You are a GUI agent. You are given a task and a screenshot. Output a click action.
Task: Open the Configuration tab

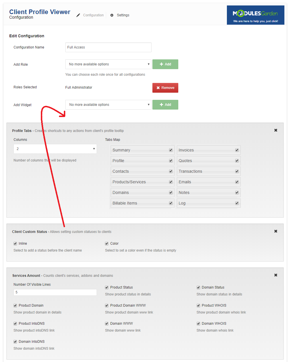[x=93, y=15]
